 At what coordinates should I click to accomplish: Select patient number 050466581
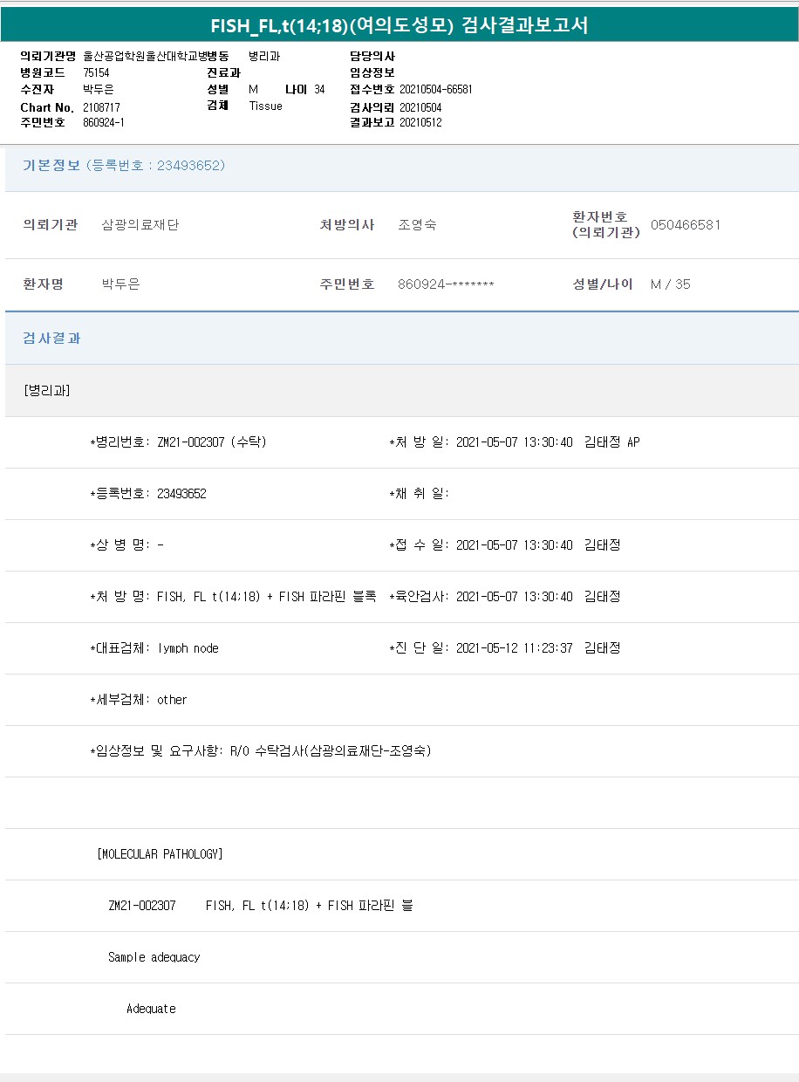tap(686, 224)
